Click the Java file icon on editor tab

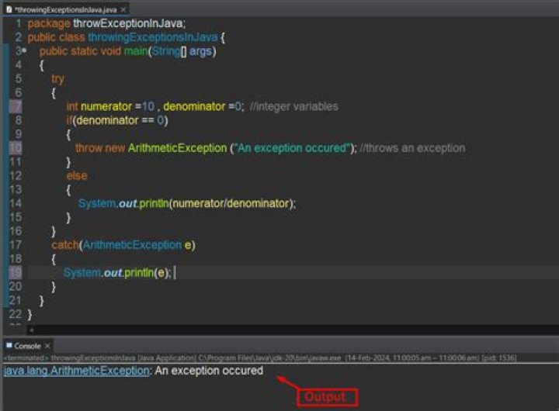[9, 8]
